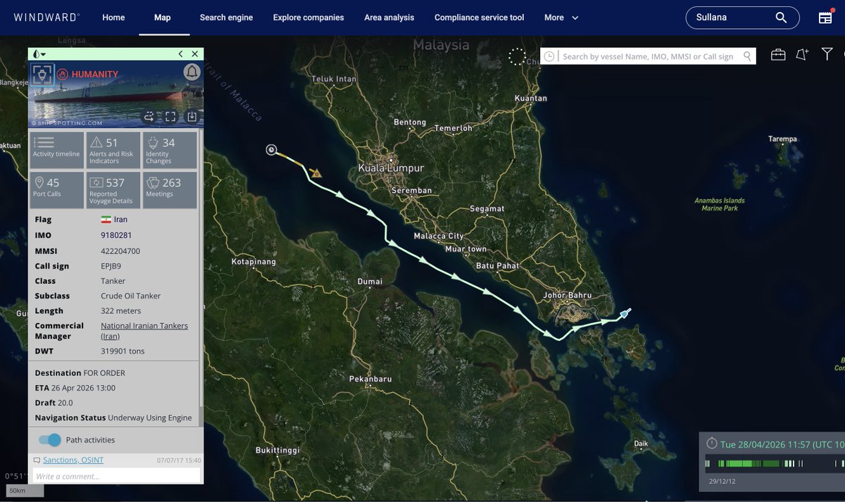Select MMSI value 422204700

(x=120, y=251)
